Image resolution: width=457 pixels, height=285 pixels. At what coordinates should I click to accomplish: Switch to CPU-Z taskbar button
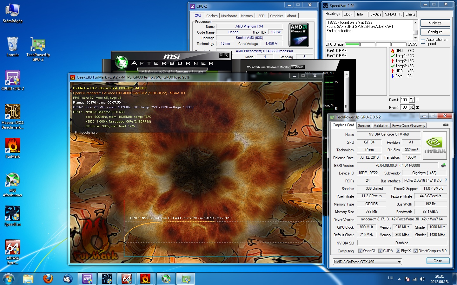87,279
